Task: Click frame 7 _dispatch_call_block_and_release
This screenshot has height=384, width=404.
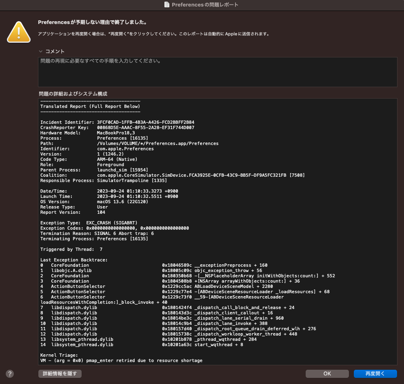Action: pyautogui.click(x=167, y=308)
